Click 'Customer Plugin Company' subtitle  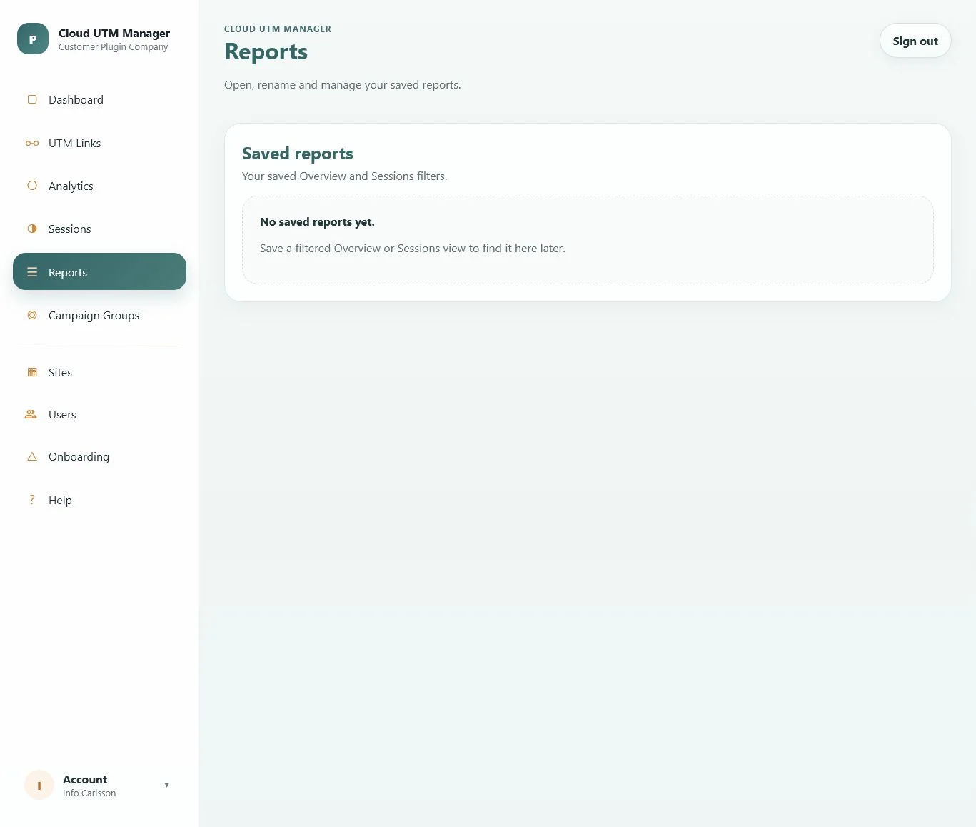(114, 47)
